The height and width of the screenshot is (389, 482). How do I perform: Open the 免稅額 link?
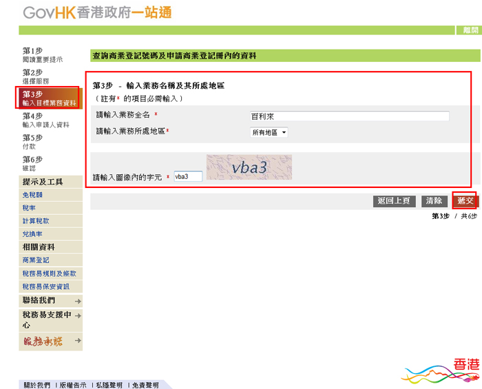(x=32, y=195)
